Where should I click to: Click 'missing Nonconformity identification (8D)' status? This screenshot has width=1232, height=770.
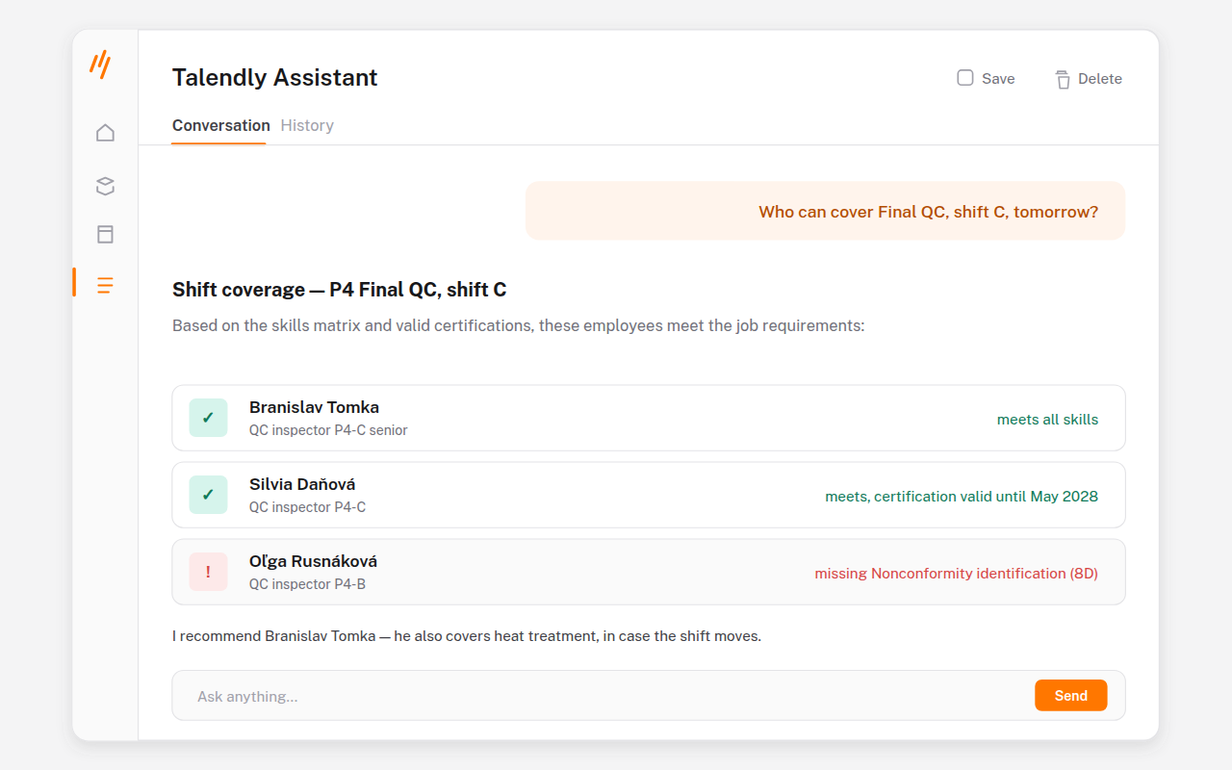tap(956, 574)
